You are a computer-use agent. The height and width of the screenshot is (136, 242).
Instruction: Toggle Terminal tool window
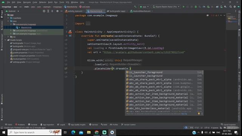(33, 125)
